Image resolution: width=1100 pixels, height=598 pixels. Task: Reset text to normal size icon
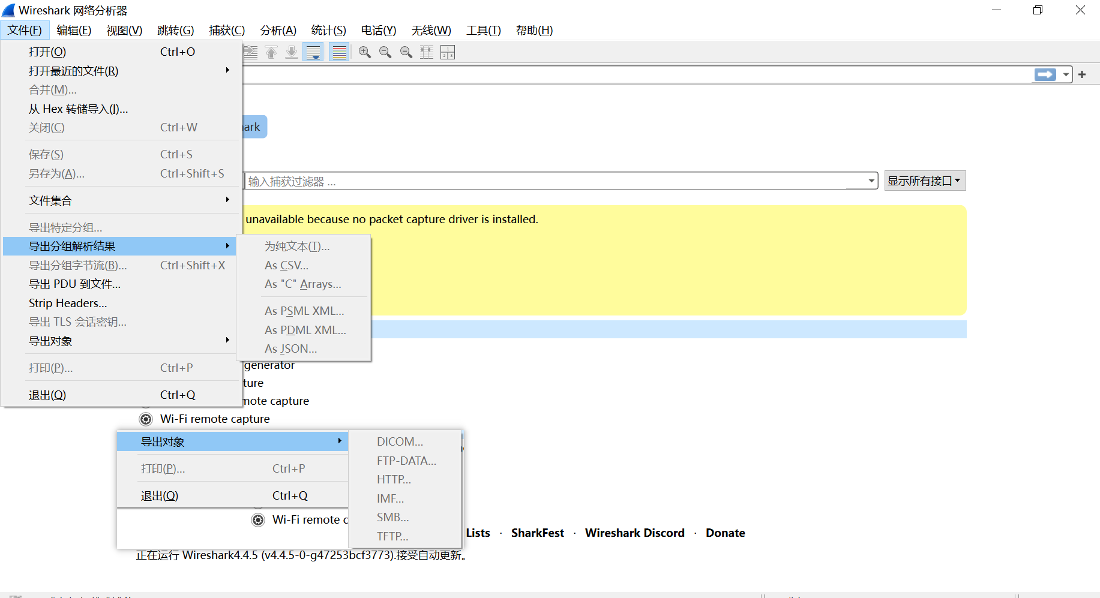[x=406, y=52]
